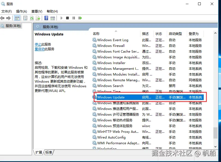This screenshot has width=221, height=162.
Task: Open the 帮助(H) menu
Action: [52, 11]
